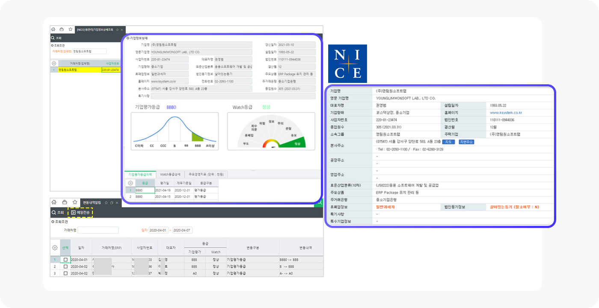This screenshot has height=308, width=599.
Task: Click the BBB0 -> BBB 변동내역 cell
Action: (x=301, y=260)
